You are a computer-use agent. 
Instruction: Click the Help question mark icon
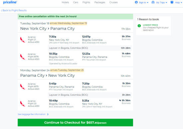coord(172,2)
